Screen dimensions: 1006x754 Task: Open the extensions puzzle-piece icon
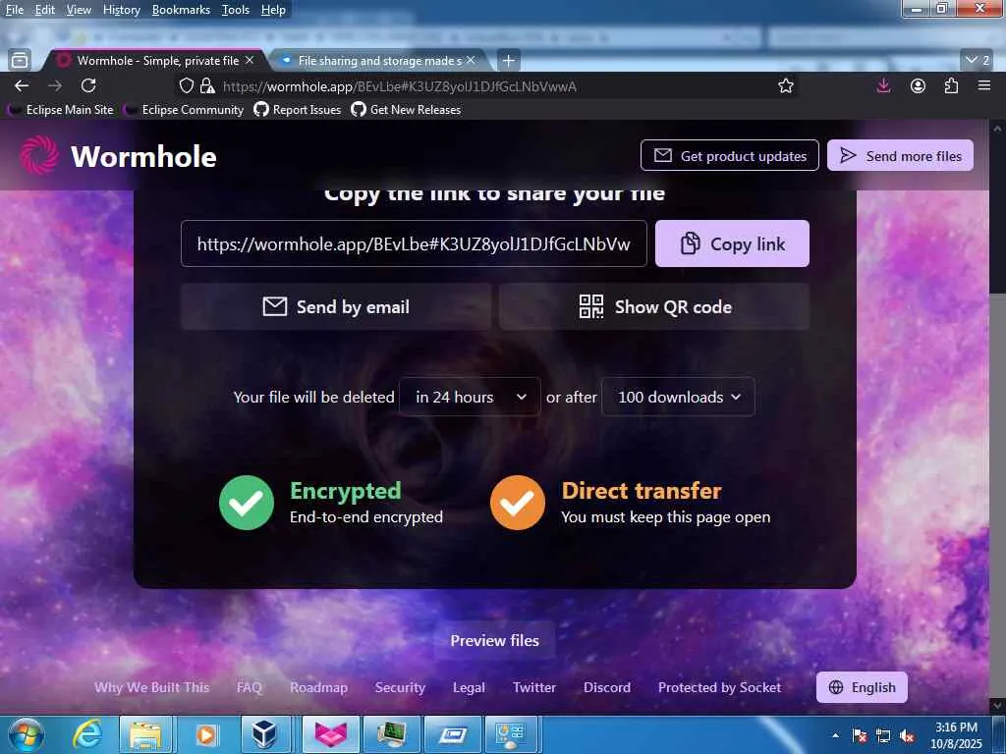(x=951, y=86)
